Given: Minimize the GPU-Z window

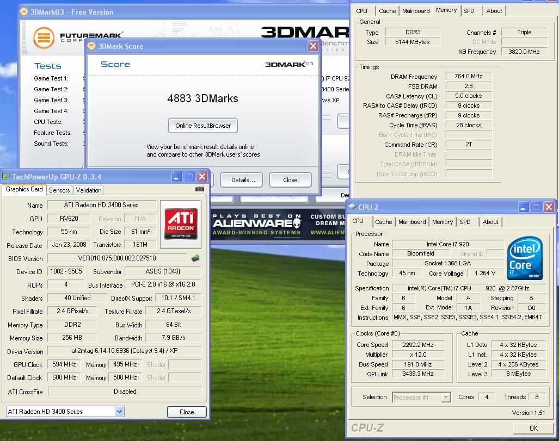Looking at the screenshot, I should [x=177, y=176].
